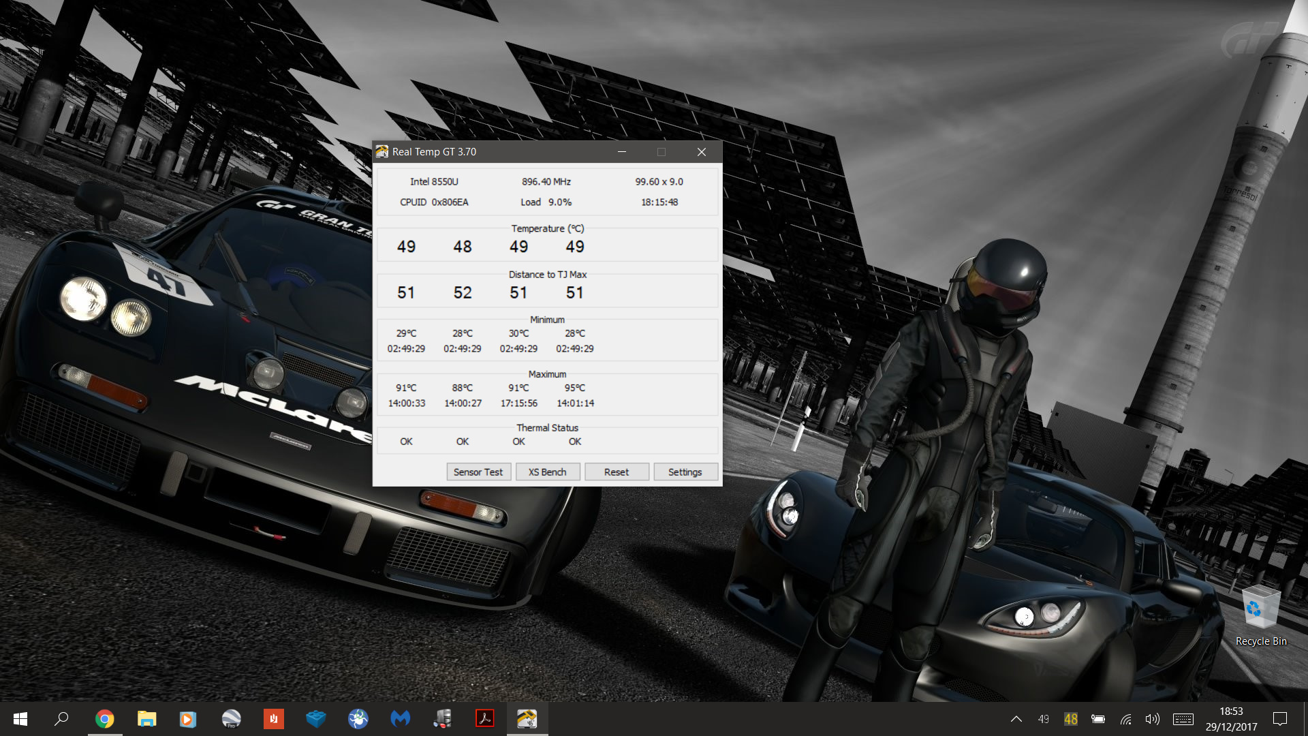Click the 29°C minimum temperature
The image size is (1308, 736).
406,333
